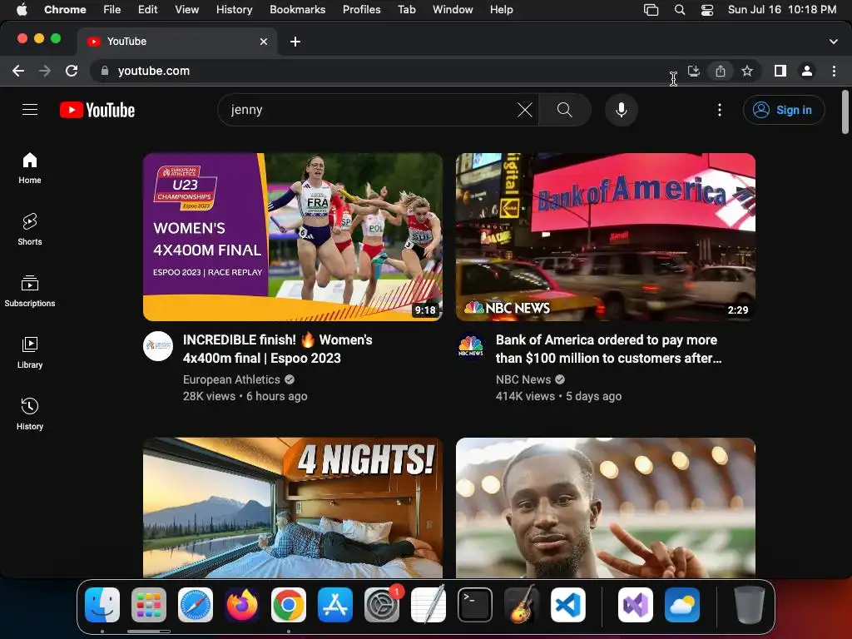This screenshot has width=852, height=639.
Task: Click the install app icon in address bar
Action: [x=694, y=71]
